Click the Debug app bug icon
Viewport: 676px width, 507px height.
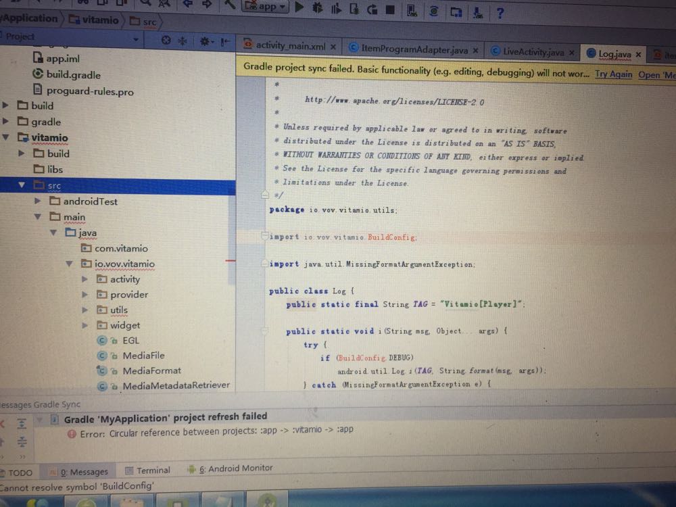[x=318, y=7]
